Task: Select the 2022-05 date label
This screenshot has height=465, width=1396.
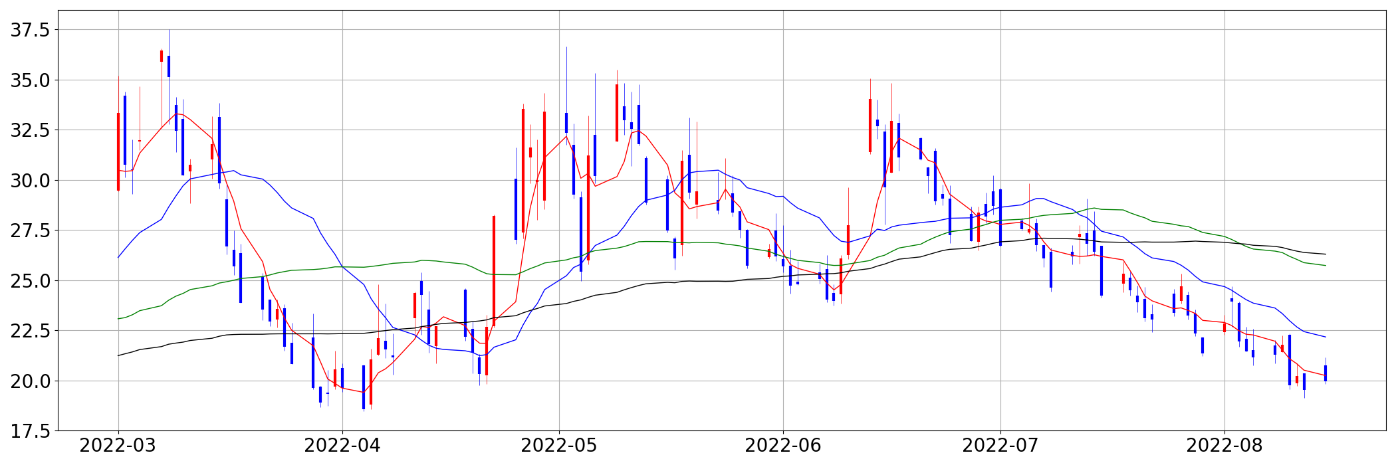Action: point(559,446)
